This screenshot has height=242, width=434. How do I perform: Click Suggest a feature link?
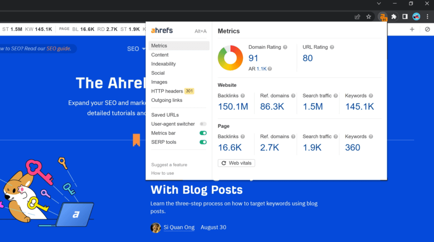pyautogui.click(x=169, y=165)
